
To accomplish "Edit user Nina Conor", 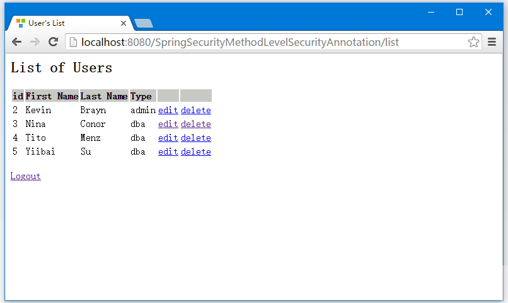I will [x=168, y=124].
